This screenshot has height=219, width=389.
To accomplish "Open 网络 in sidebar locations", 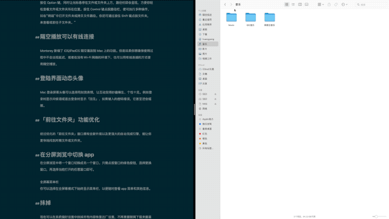I will pyautogui.click(x=208, y=109).
